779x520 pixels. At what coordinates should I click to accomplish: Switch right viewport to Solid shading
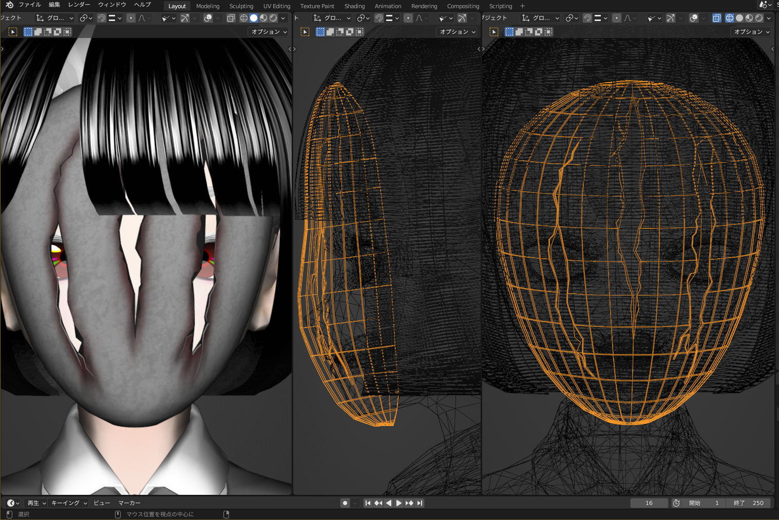click(x=739, y=17)
